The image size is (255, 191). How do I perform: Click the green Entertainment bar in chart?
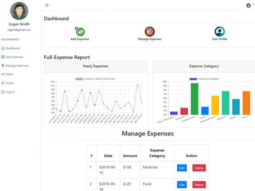pos(194,99)
